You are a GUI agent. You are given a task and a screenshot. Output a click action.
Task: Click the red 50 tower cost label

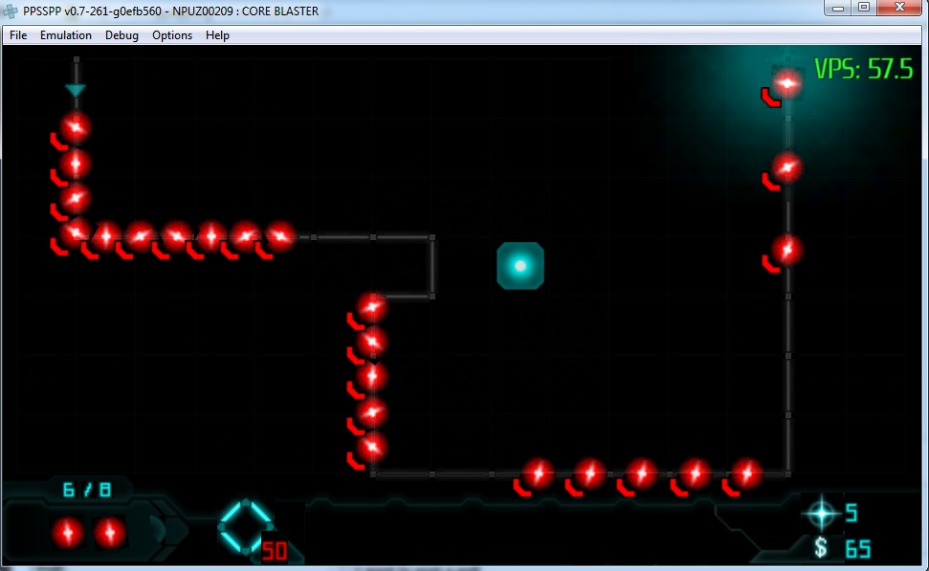(275, 552)
